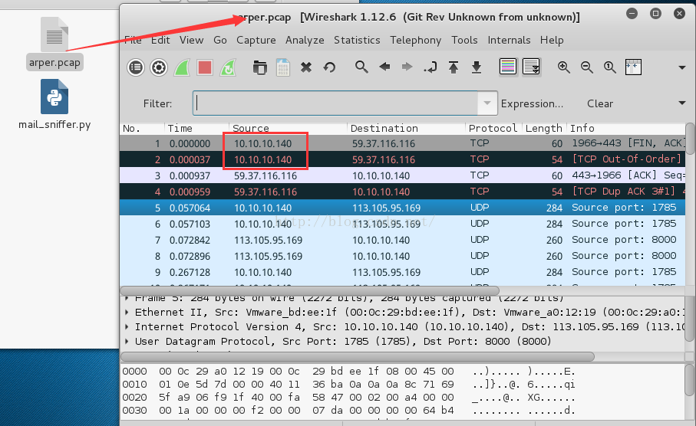Go to packet number icon
696x426 pixels.
(430, 67)
